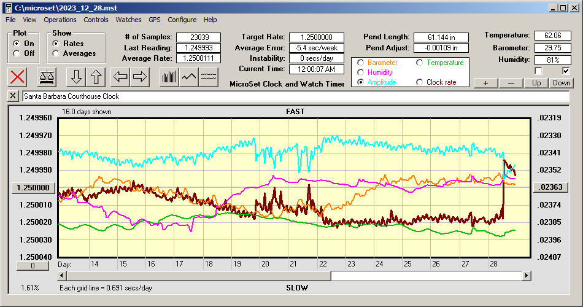583x307 pixels.
Task: Click the '16.0 days shown' label
Action: pyautogui.click(x=87, y=112)
